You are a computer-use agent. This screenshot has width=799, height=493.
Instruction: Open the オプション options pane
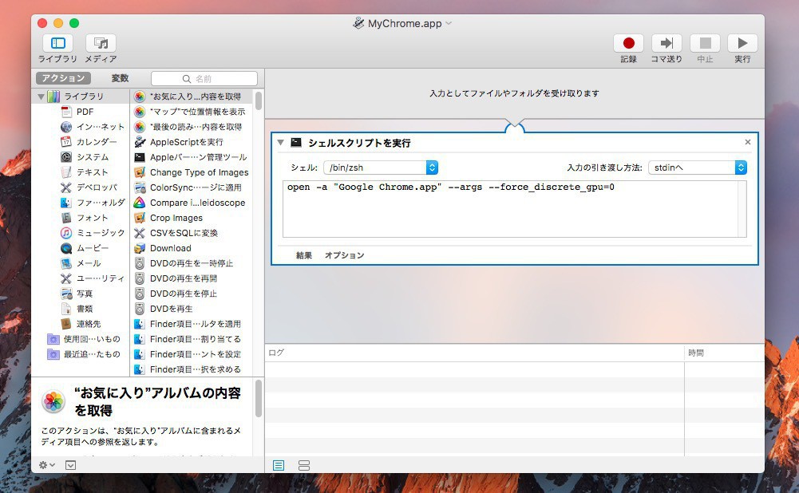pos(345,255)
